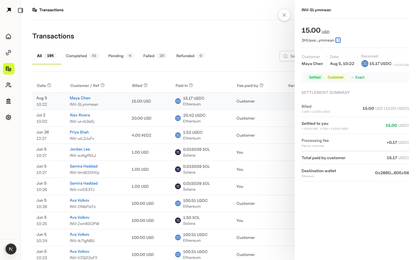The height and width of the screenshot is (260, 416).
Task: Click the USDC icon in INV-ONbFloTx row
Action: 178,203
